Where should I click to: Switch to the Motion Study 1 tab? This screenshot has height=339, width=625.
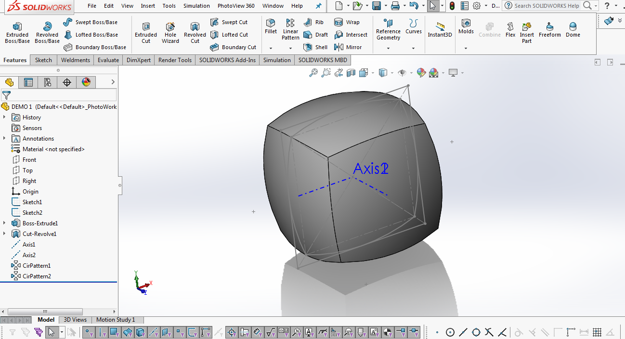(116, 320)
